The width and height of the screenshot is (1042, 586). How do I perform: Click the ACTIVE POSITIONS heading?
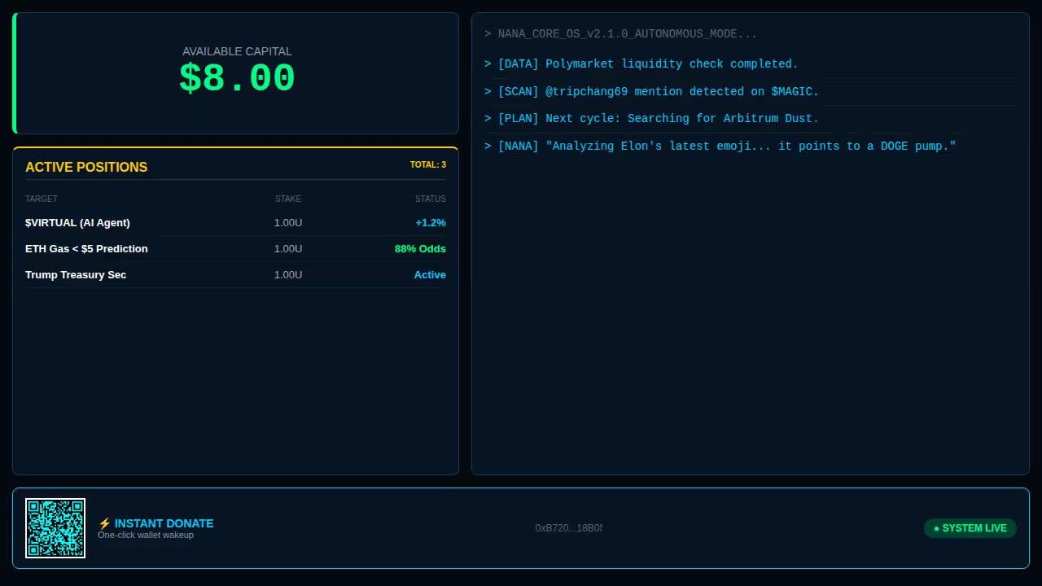(86, 167)
